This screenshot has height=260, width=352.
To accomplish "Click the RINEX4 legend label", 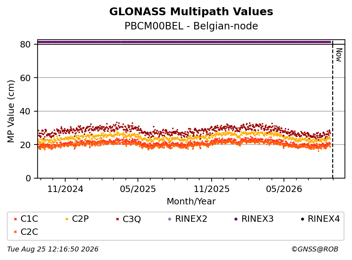I will pyautogui.click(x=324, y=219).
